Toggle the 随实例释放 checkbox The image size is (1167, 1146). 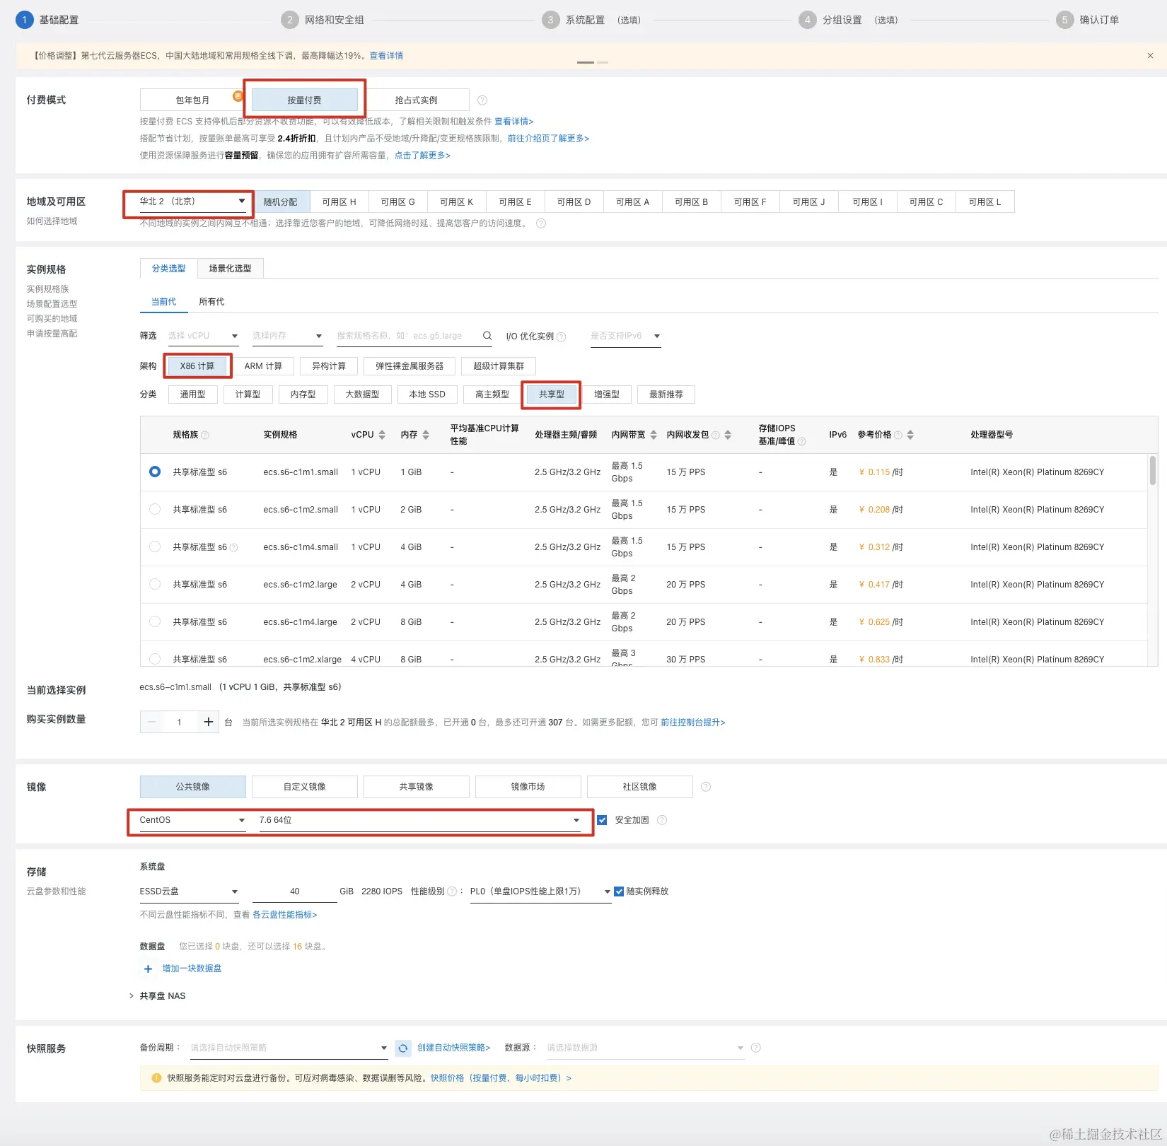pyautogui.click(x=618, y=891)
